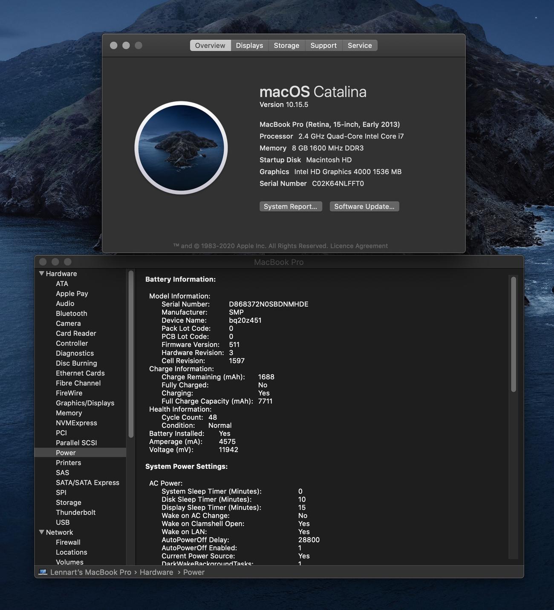This screenshot has height=610, width=554.
Task: Click the main content pane vertical scrollbar
Action: coord(514,334)
